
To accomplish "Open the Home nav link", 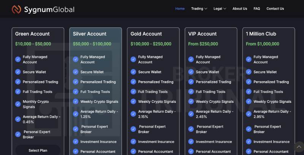I will coord(180,9).
